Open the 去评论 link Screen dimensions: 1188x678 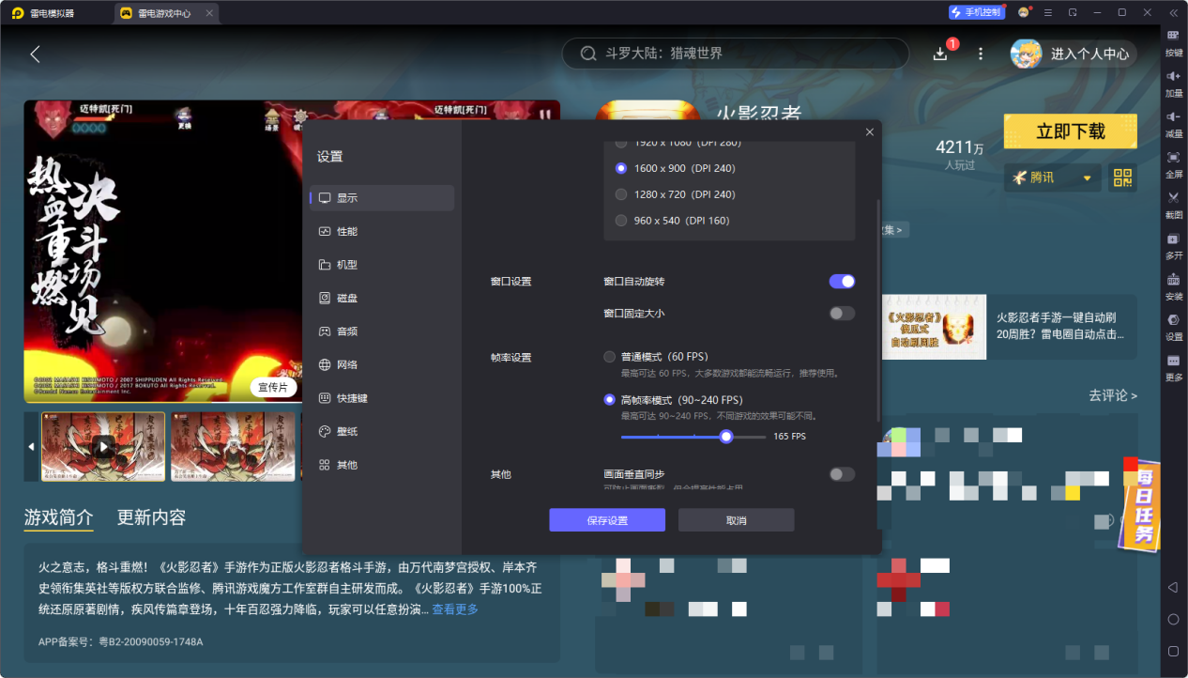tap(1113, 395)
